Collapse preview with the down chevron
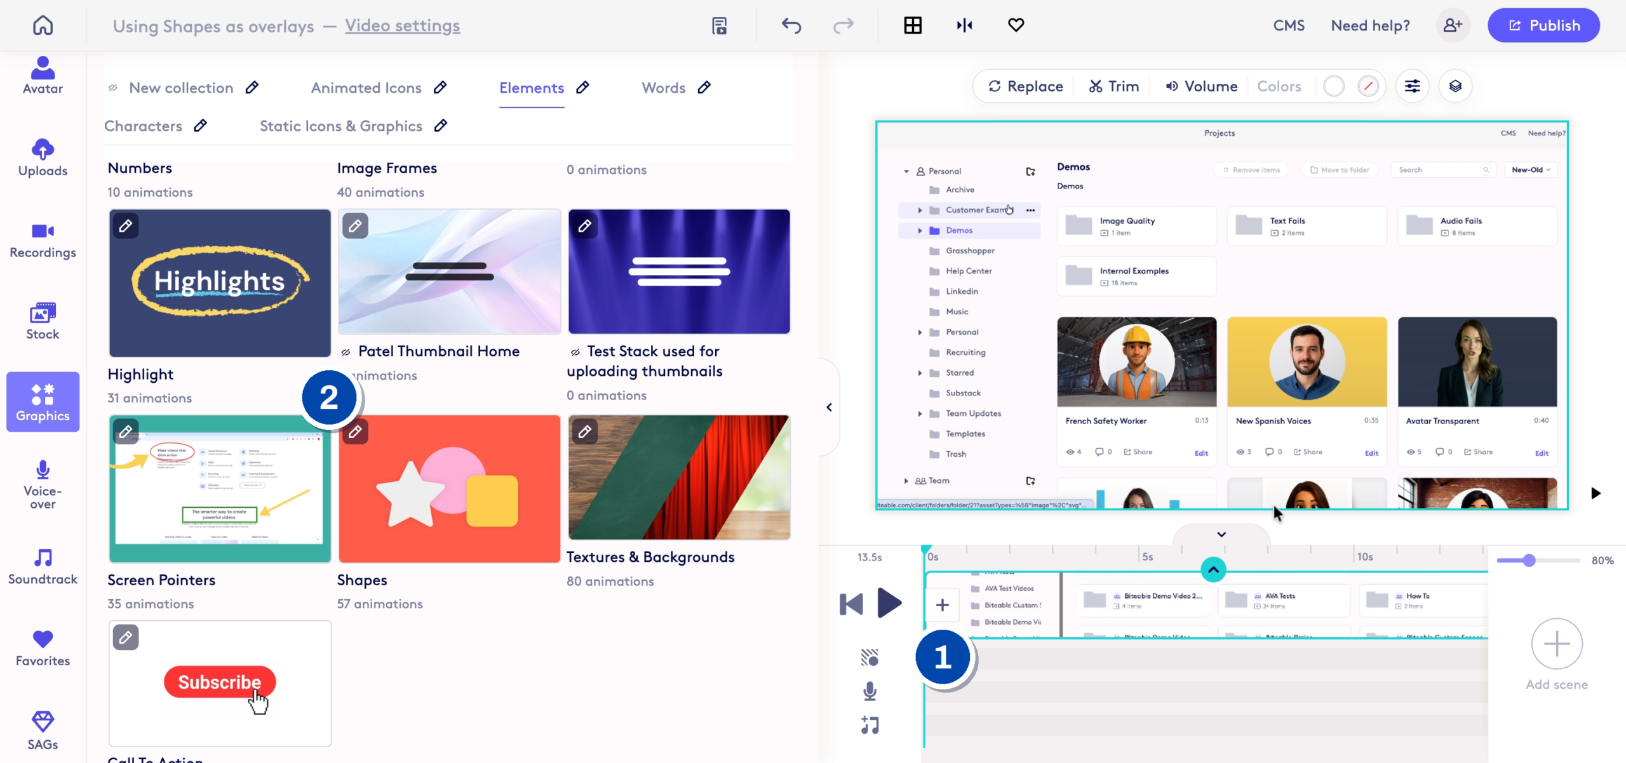Image resolution: width=1626 pixels, height=763 pixels. click(x=1221, y=534)
